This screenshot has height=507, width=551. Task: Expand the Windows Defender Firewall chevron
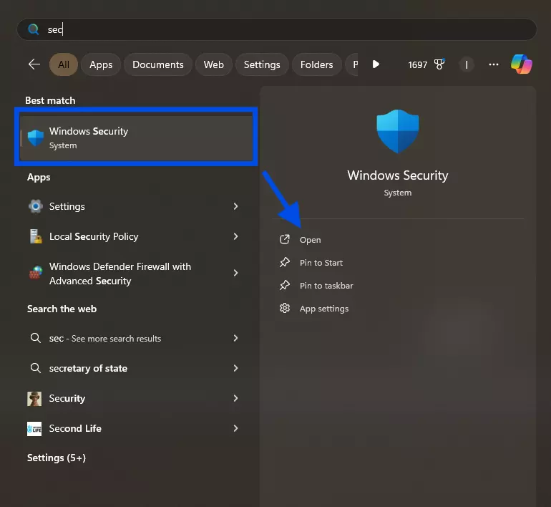coord(235,273)
